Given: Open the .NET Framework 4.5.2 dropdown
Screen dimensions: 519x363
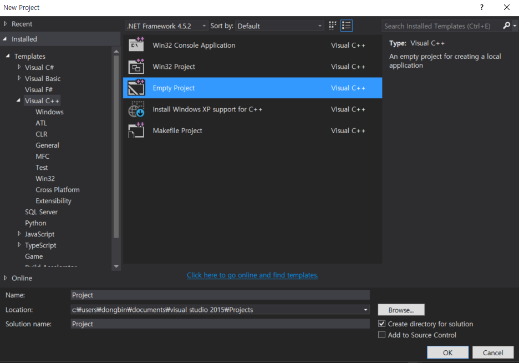Looking at the screenshot, I should coord(167,26).
